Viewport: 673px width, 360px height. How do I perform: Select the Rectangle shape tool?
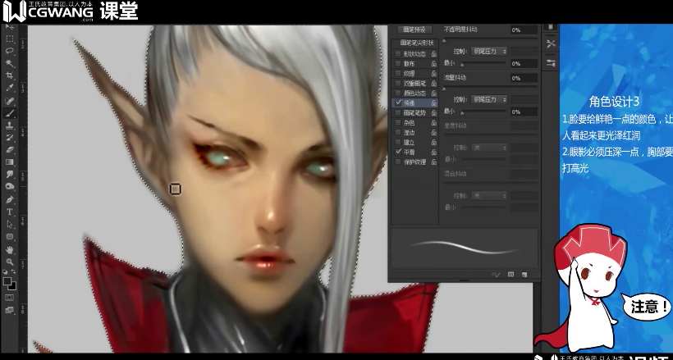click(10, 237)
